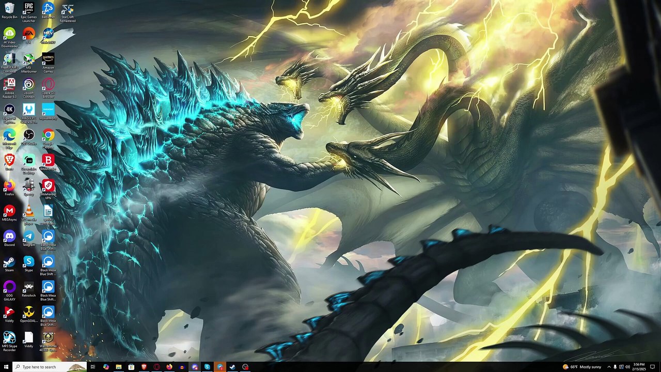The height and width of the screenshot is (372, 661).
Task: Select the Telegram desktop icon
Action: [x=29, y=238]
